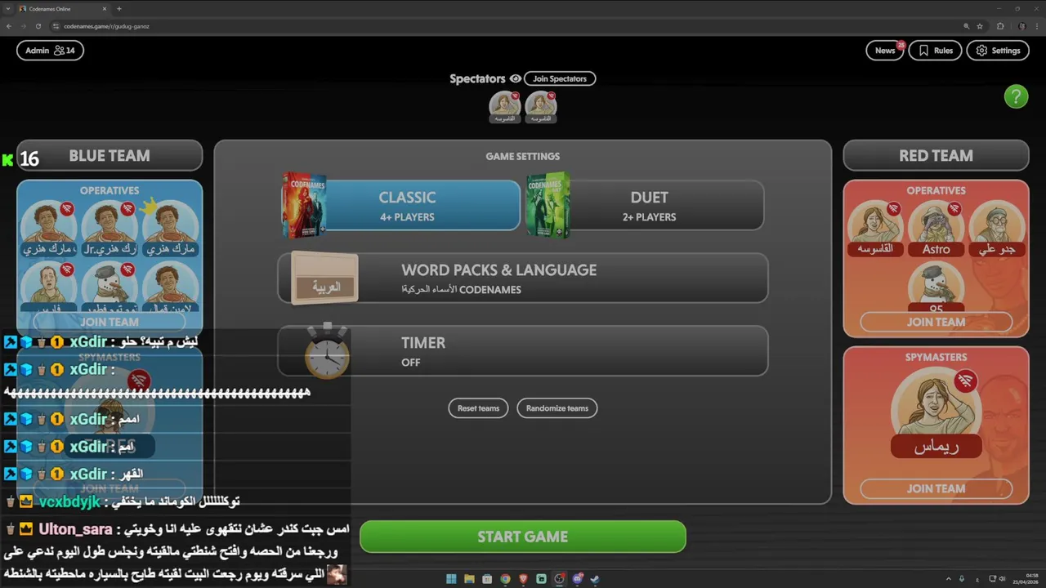This screenshot has height=588, width=1046.
Task: Open File Explorer from taskbar
Action: (x=469, y=579)
